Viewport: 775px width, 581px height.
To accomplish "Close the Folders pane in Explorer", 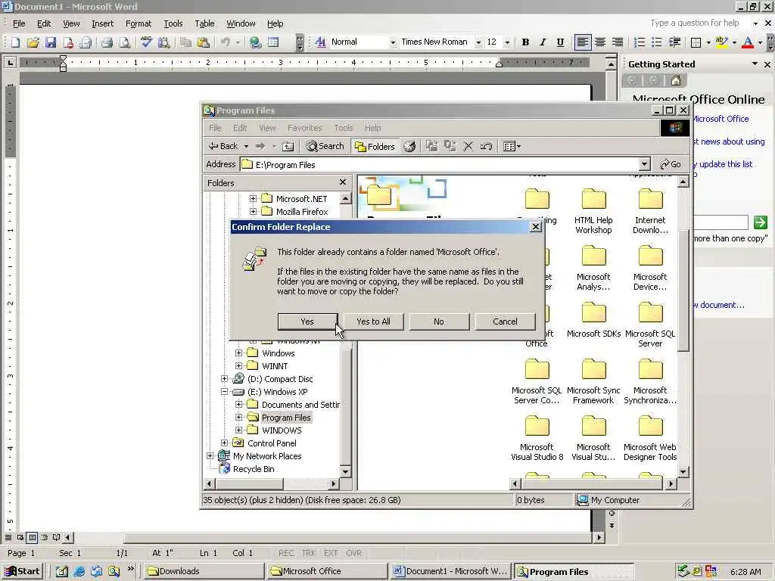I will click(343, 182).
